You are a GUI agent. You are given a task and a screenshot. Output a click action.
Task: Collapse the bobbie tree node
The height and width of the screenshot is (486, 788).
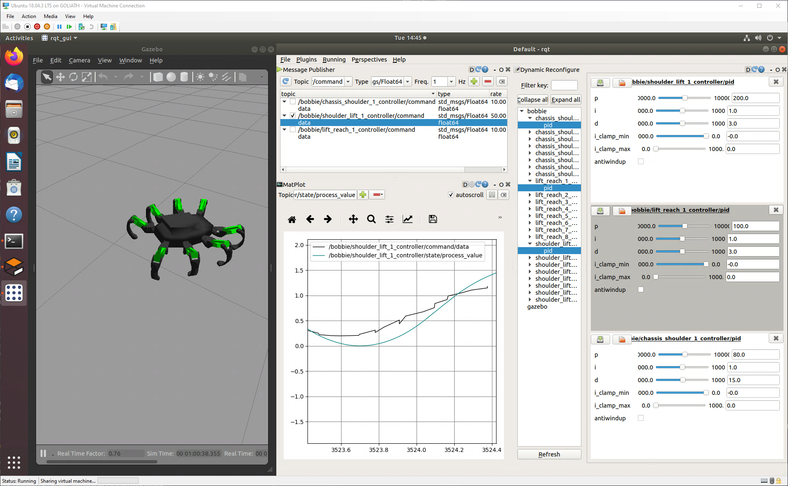coord(522,111)
